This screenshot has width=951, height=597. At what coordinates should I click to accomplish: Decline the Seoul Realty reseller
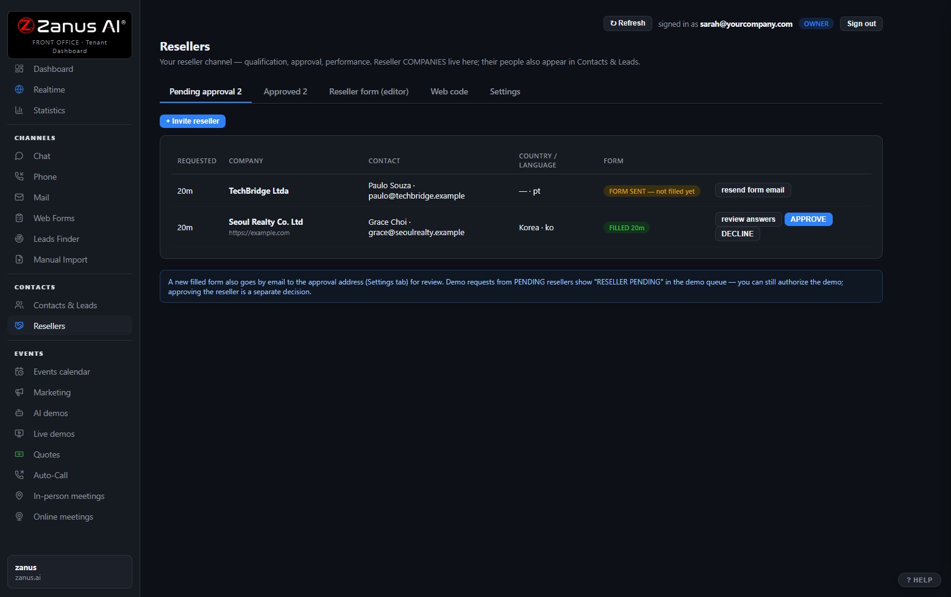[x=737, y=234]
